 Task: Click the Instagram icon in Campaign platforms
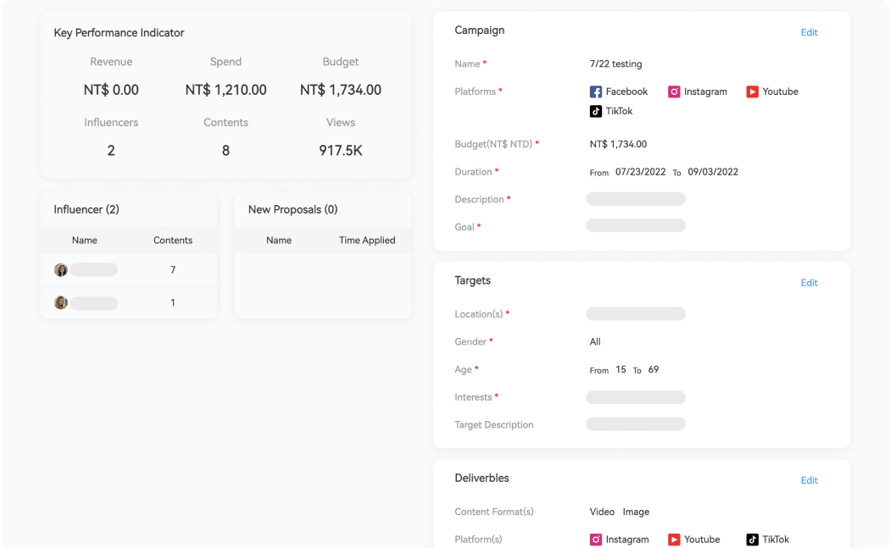pos(674,91)
